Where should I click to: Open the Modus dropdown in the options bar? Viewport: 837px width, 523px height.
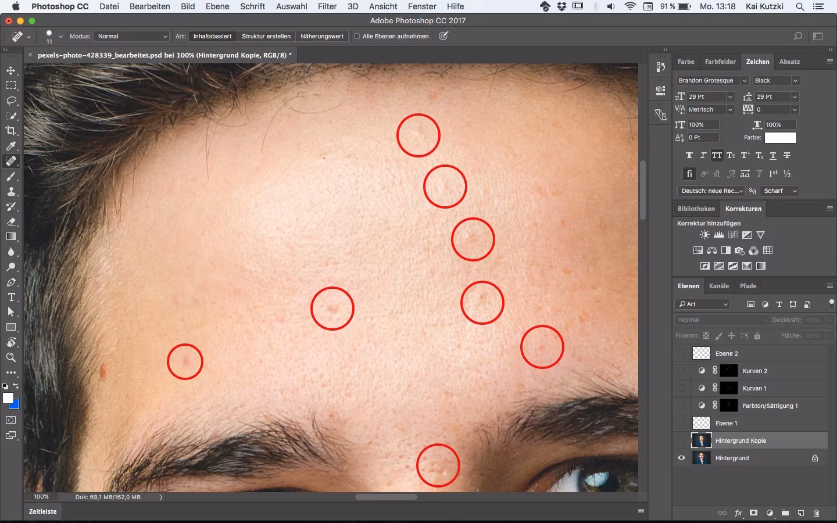click(131, 36)
